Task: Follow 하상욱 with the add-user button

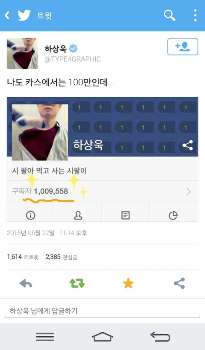Action: coord(182,47)
